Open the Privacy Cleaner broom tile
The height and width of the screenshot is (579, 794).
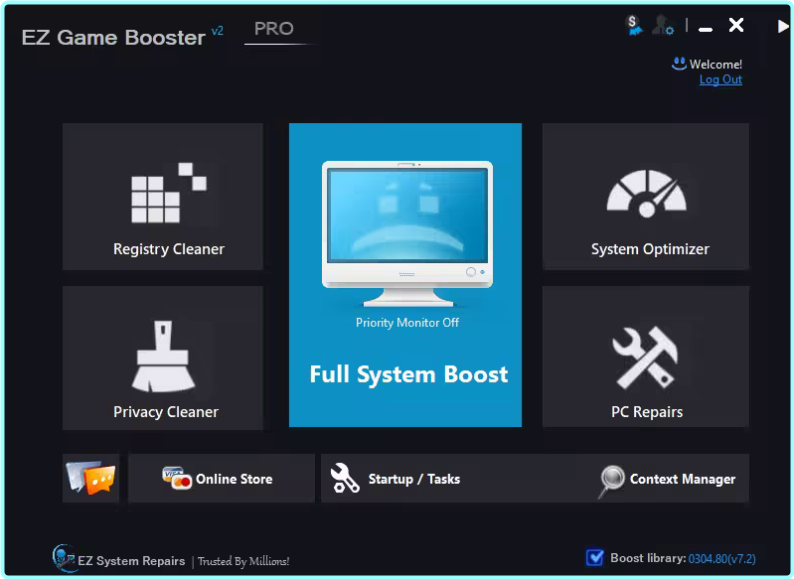(163, 358)
